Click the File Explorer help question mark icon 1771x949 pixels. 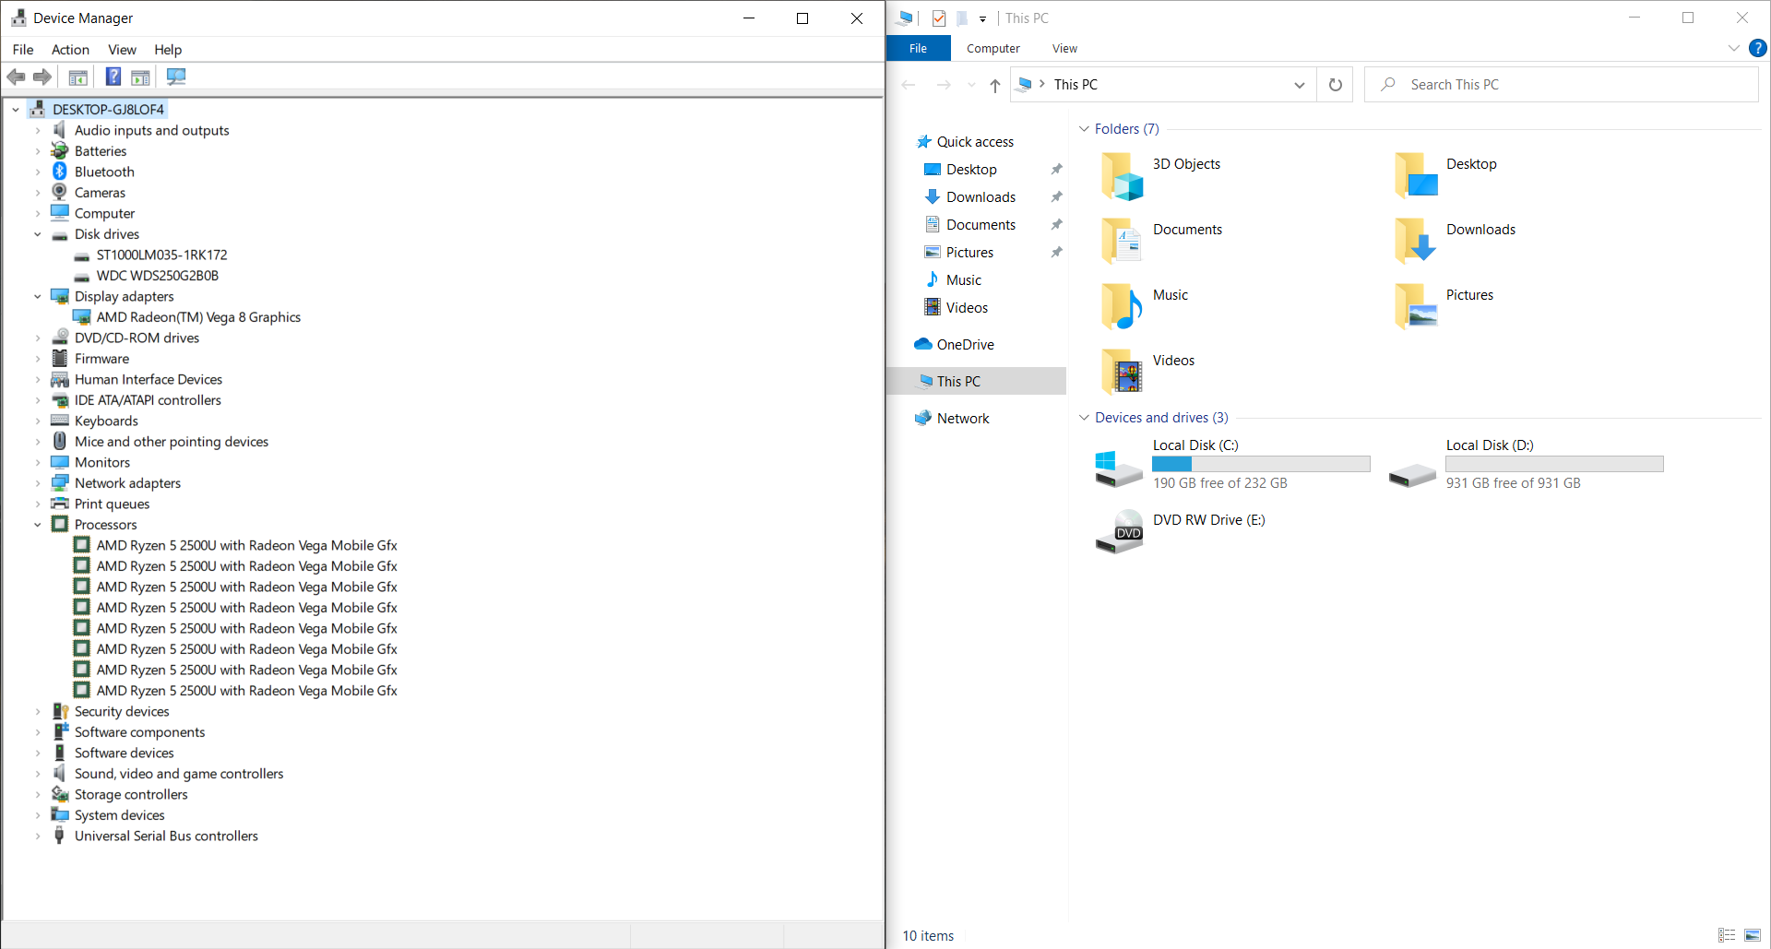[x=1757, y=48]
